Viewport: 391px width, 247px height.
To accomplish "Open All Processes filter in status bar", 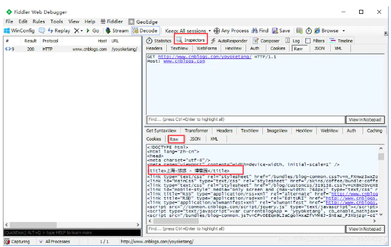I will 54,242.
